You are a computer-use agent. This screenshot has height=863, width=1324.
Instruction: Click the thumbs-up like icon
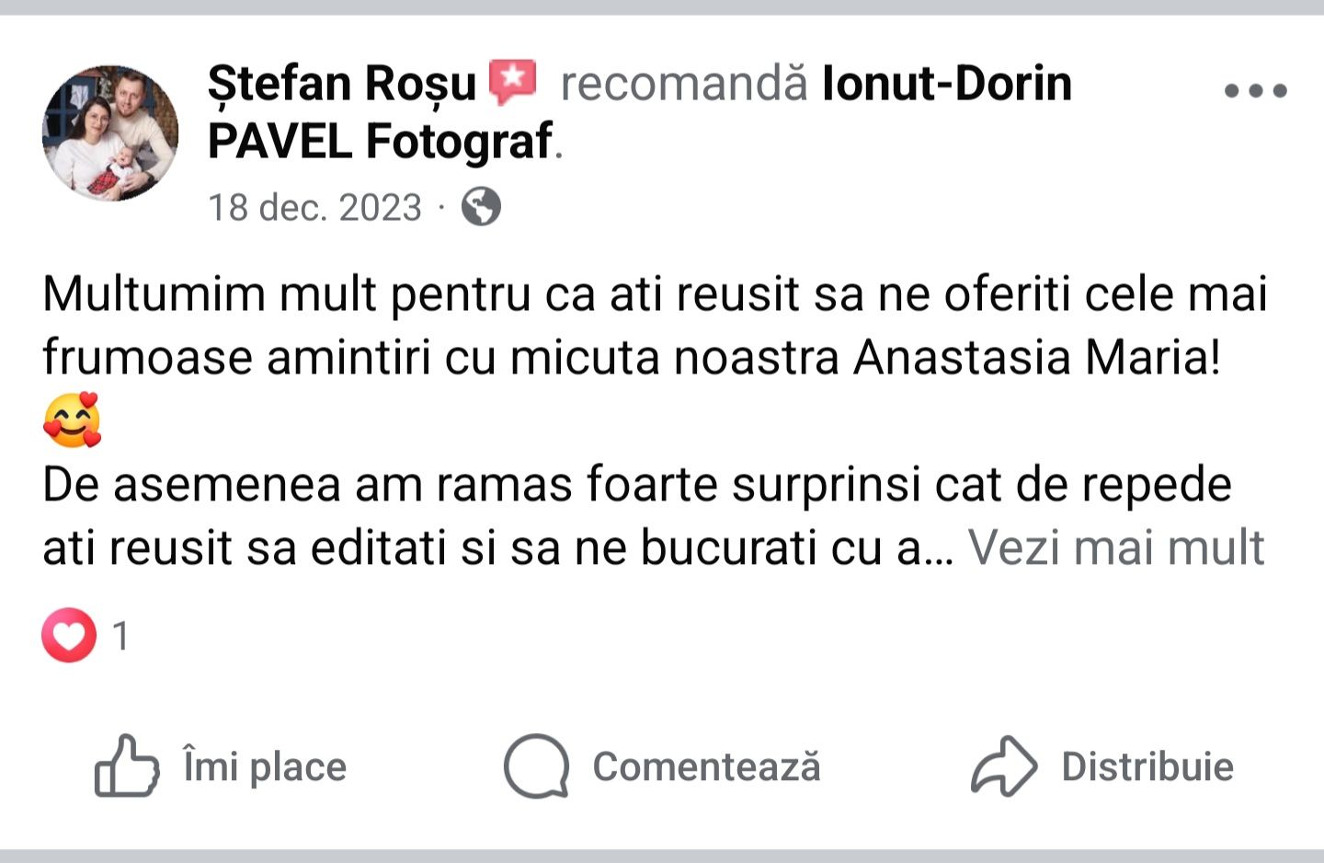click(x=127, y=765)
